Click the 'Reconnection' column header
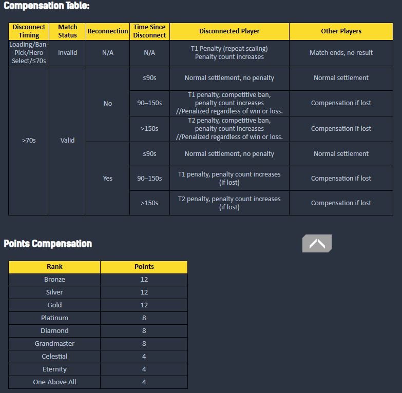 click(x=108, y=31)
